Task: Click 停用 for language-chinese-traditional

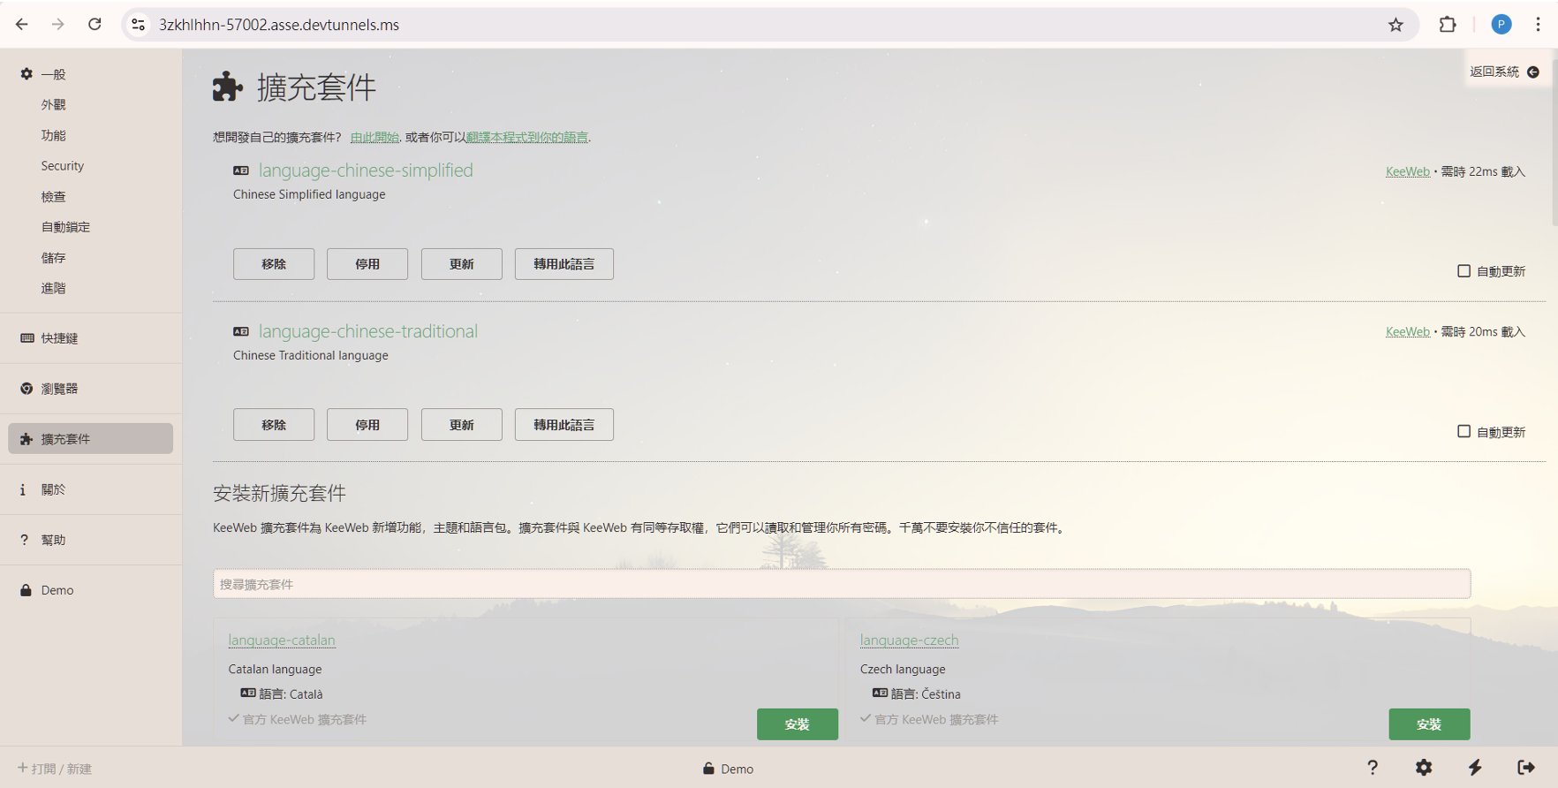Action: [x=367, y=425]
